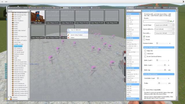The width and height of the screenshot is (185, 104).
Task: Click the icon beside FNAF1 in the tree
Action: coord(13,25)
